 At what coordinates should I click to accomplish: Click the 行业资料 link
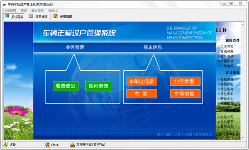[227, 94]
